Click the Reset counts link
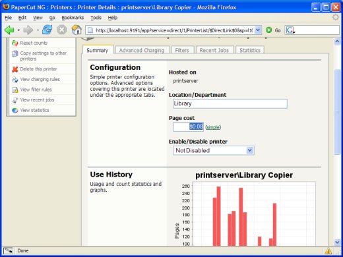Image resolution: width=343 pixels, height=257 pixels. click(34, 43)
